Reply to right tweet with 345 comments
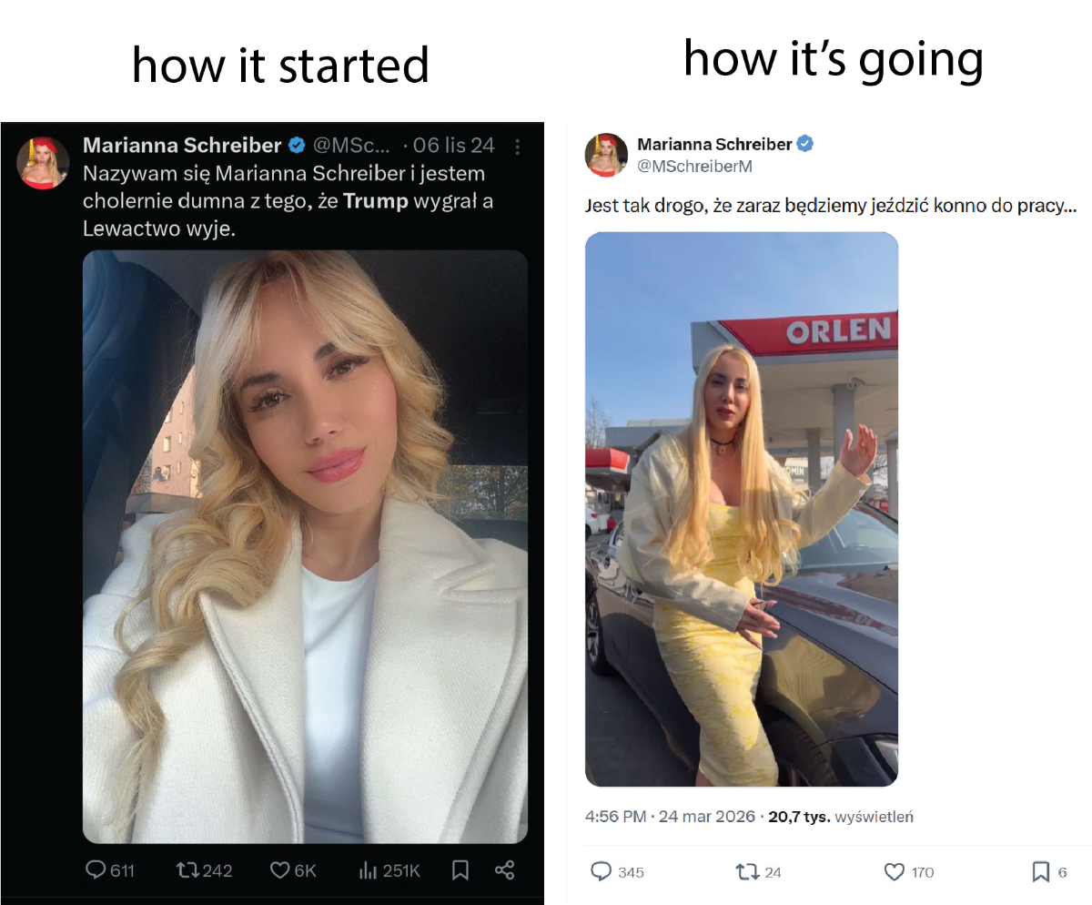Screen dimensions: 1092x905 pos(617,871)
